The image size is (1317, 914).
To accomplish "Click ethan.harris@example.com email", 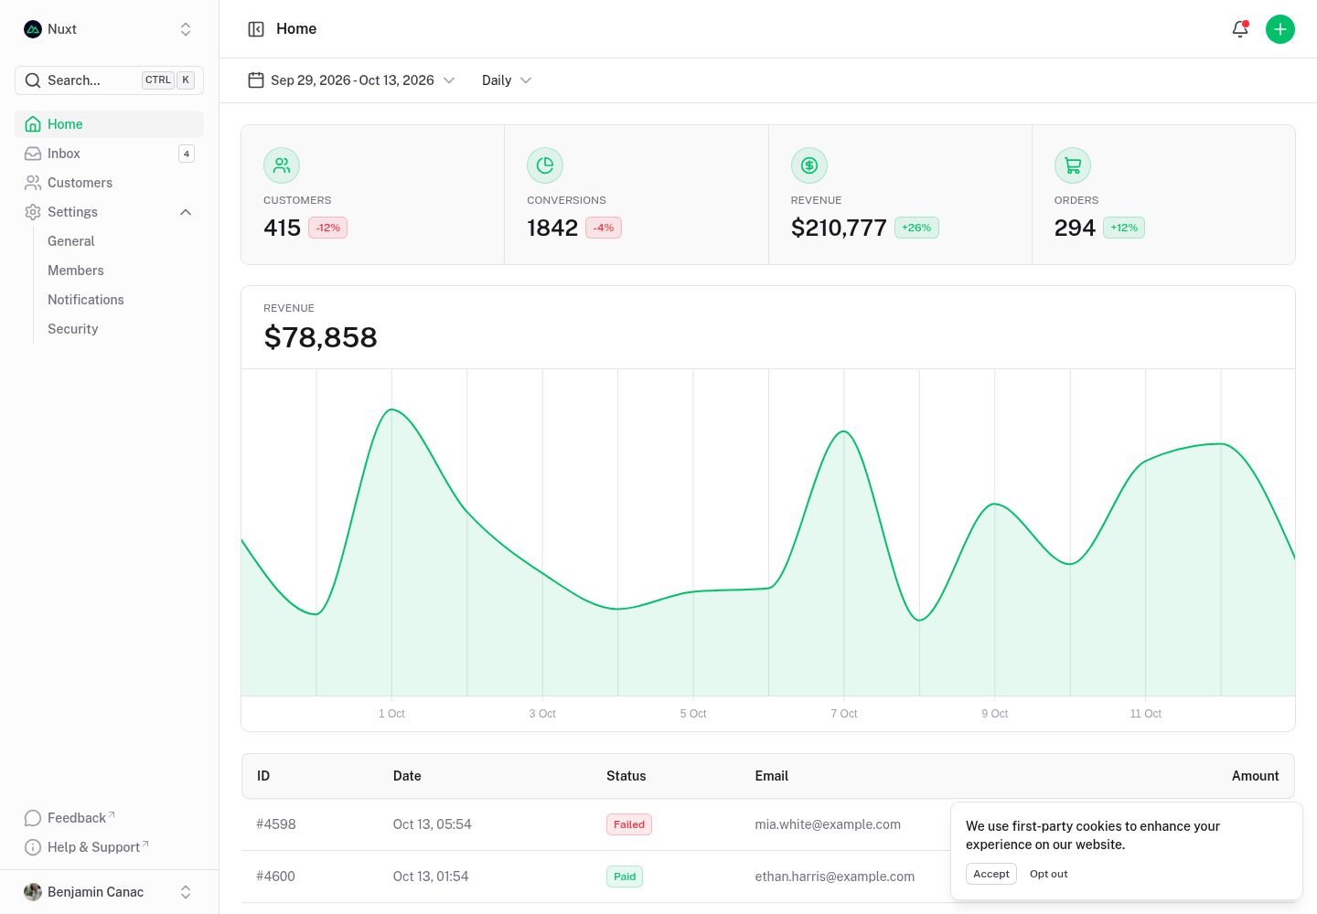I will click(x=835, y=877).
